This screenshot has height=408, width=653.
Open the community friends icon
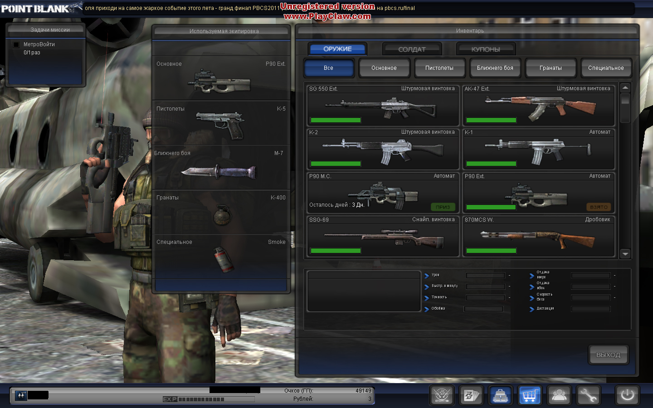(559, 395)
